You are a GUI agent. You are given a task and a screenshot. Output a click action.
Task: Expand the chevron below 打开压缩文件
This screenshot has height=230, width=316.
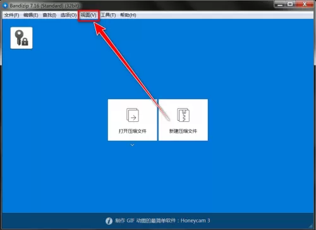tap(132, 145)
